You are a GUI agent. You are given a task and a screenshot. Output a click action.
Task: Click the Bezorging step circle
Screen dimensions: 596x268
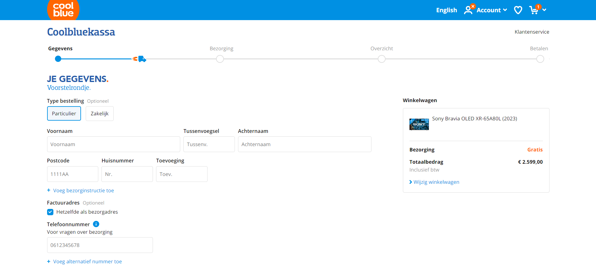point(220,59)
